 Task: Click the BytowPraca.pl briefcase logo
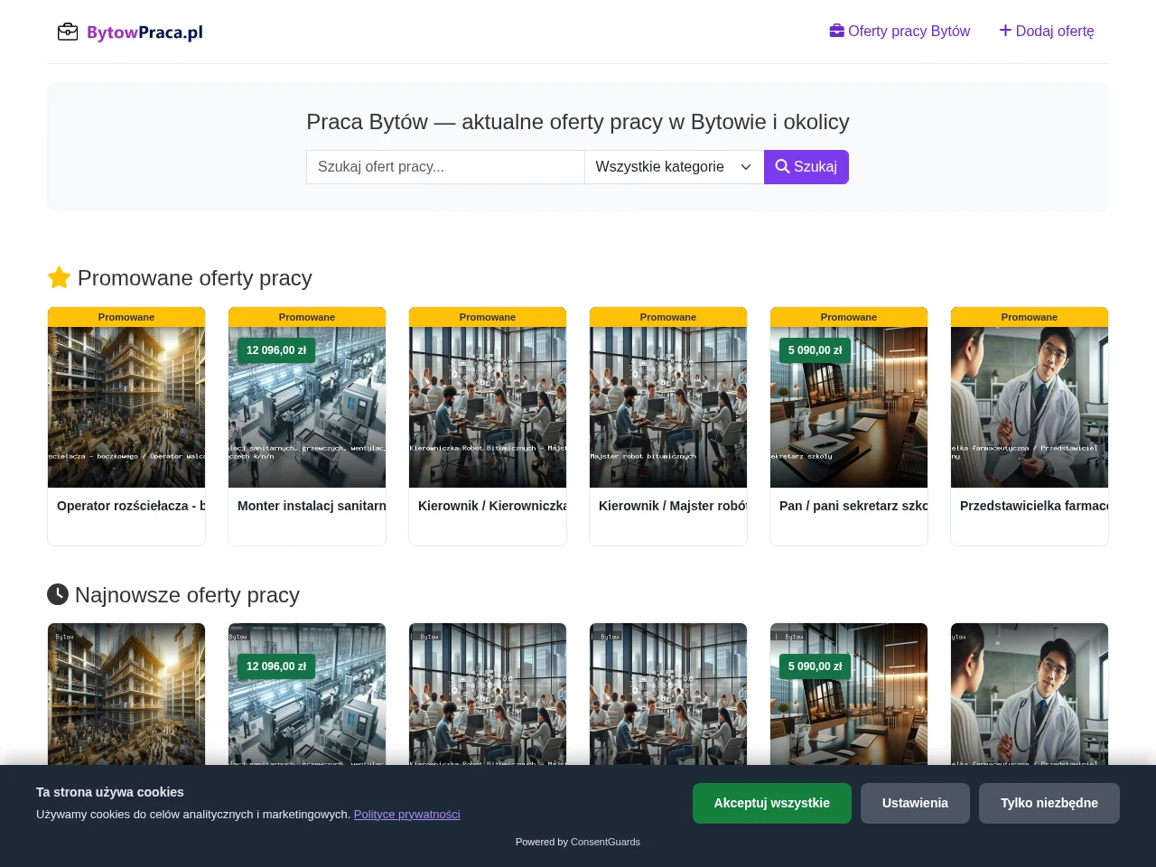(130, 33)
